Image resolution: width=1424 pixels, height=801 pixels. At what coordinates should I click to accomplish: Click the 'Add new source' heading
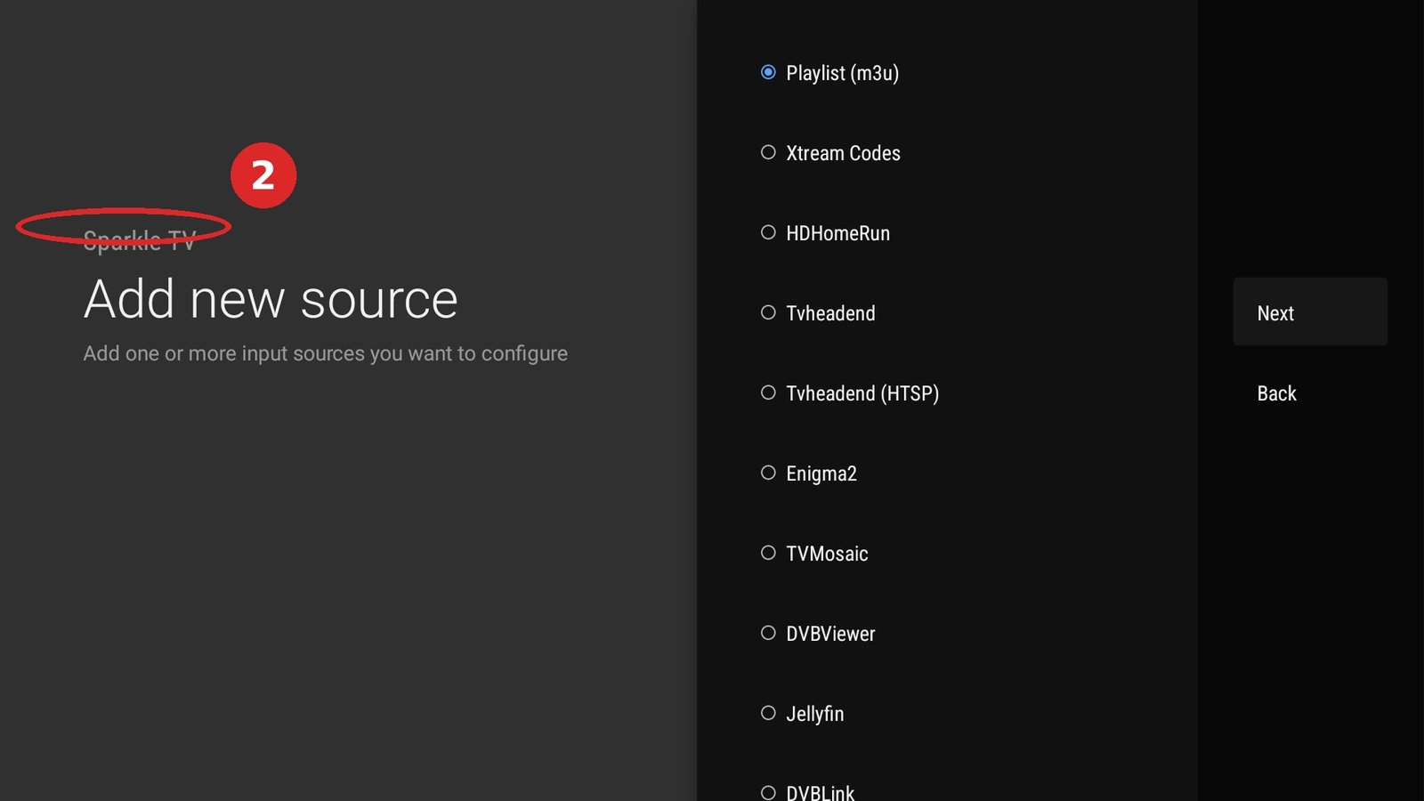(271, 299)
